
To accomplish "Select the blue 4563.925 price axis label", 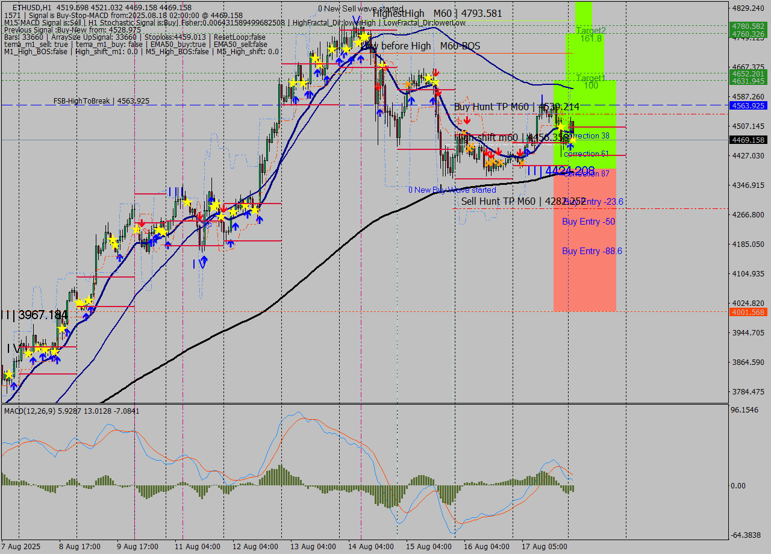I will coord(748,105).
